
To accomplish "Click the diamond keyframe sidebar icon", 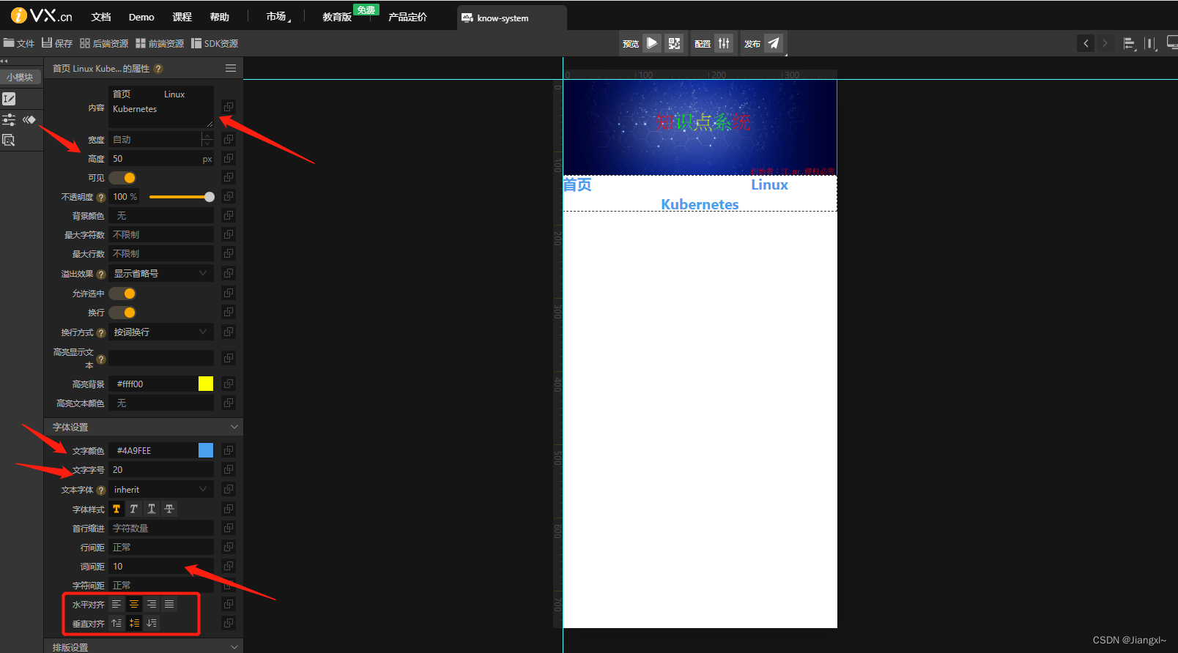I will pos(29,119).
